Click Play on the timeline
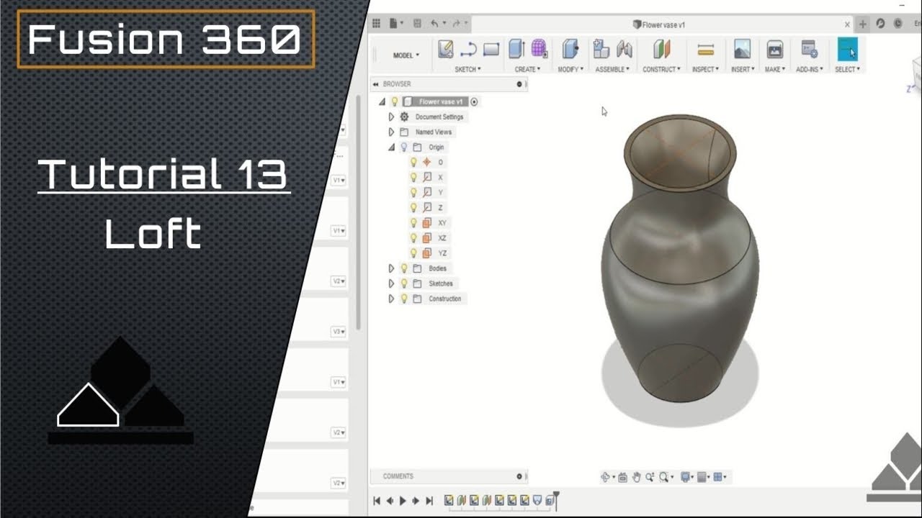Screen dimensions: 922x518 pyautogui.click(x=403, y=501)
